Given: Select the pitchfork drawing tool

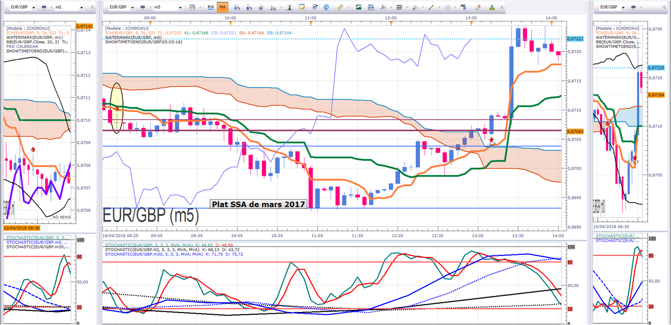Looking at the screenshot, I should [383, 7].
